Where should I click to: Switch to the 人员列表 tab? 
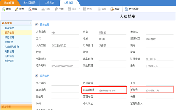click(x=50, y=3)
